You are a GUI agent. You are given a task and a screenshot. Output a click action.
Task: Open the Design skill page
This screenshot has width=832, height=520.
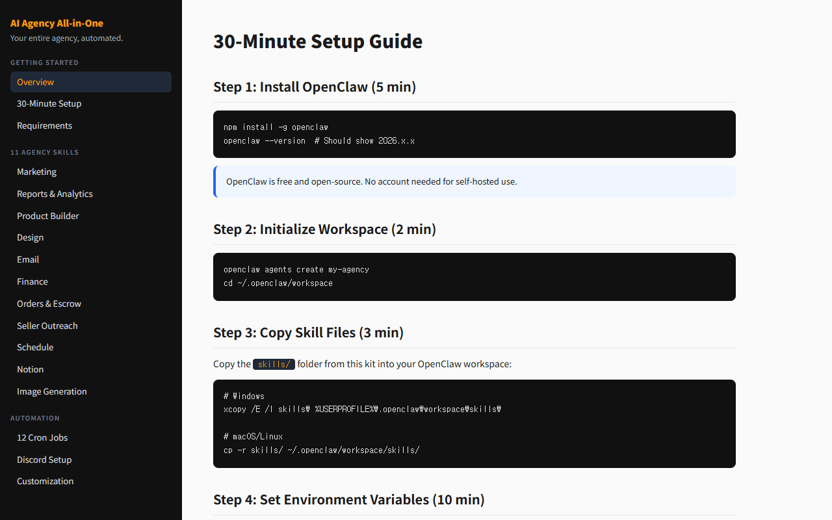tap(31, 238)
